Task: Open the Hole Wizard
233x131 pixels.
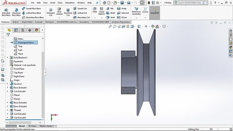Action: click(59, 11)
